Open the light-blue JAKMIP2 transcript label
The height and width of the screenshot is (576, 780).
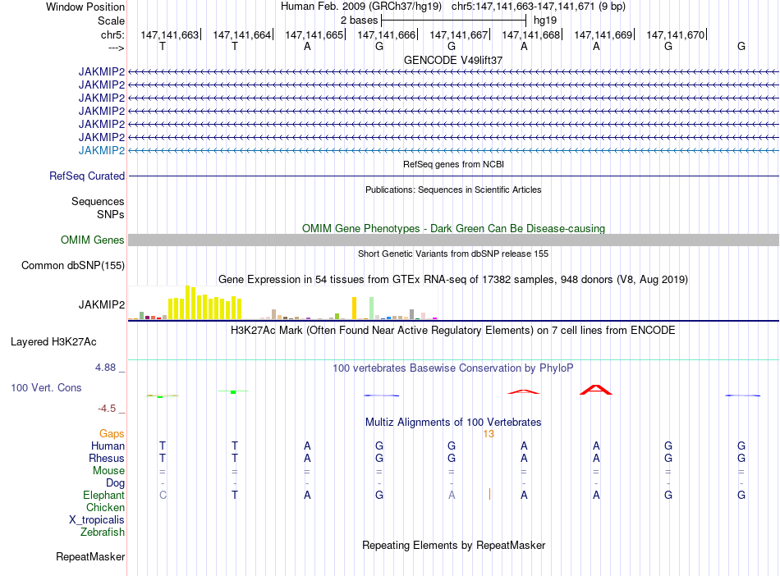point(102,151)
